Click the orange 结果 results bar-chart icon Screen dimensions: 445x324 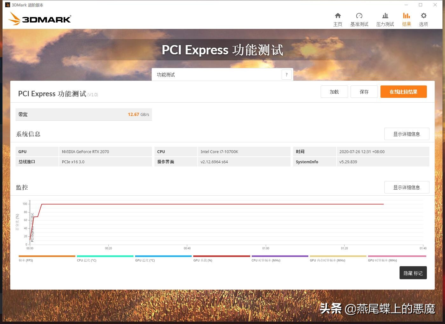pyautogui.click(x=406, y=15)
